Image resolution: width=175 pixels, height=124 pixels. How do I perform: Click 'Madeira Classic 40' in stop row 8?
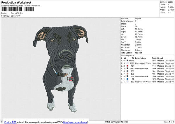point(165,79)
